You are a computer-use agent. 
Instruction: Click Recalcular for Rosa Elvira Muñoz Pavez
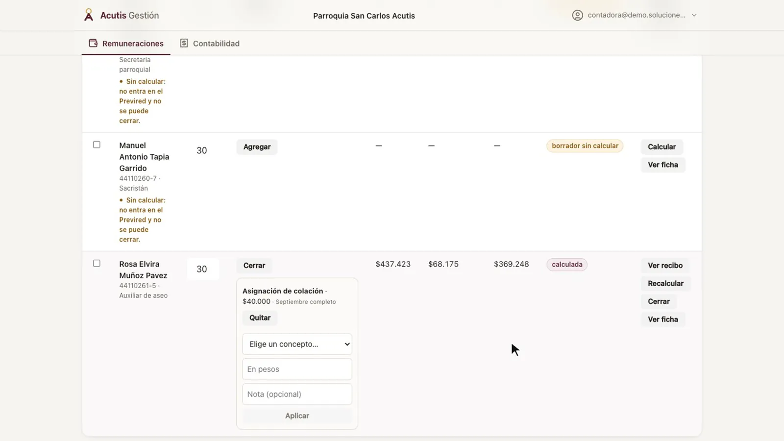[665, 283]
